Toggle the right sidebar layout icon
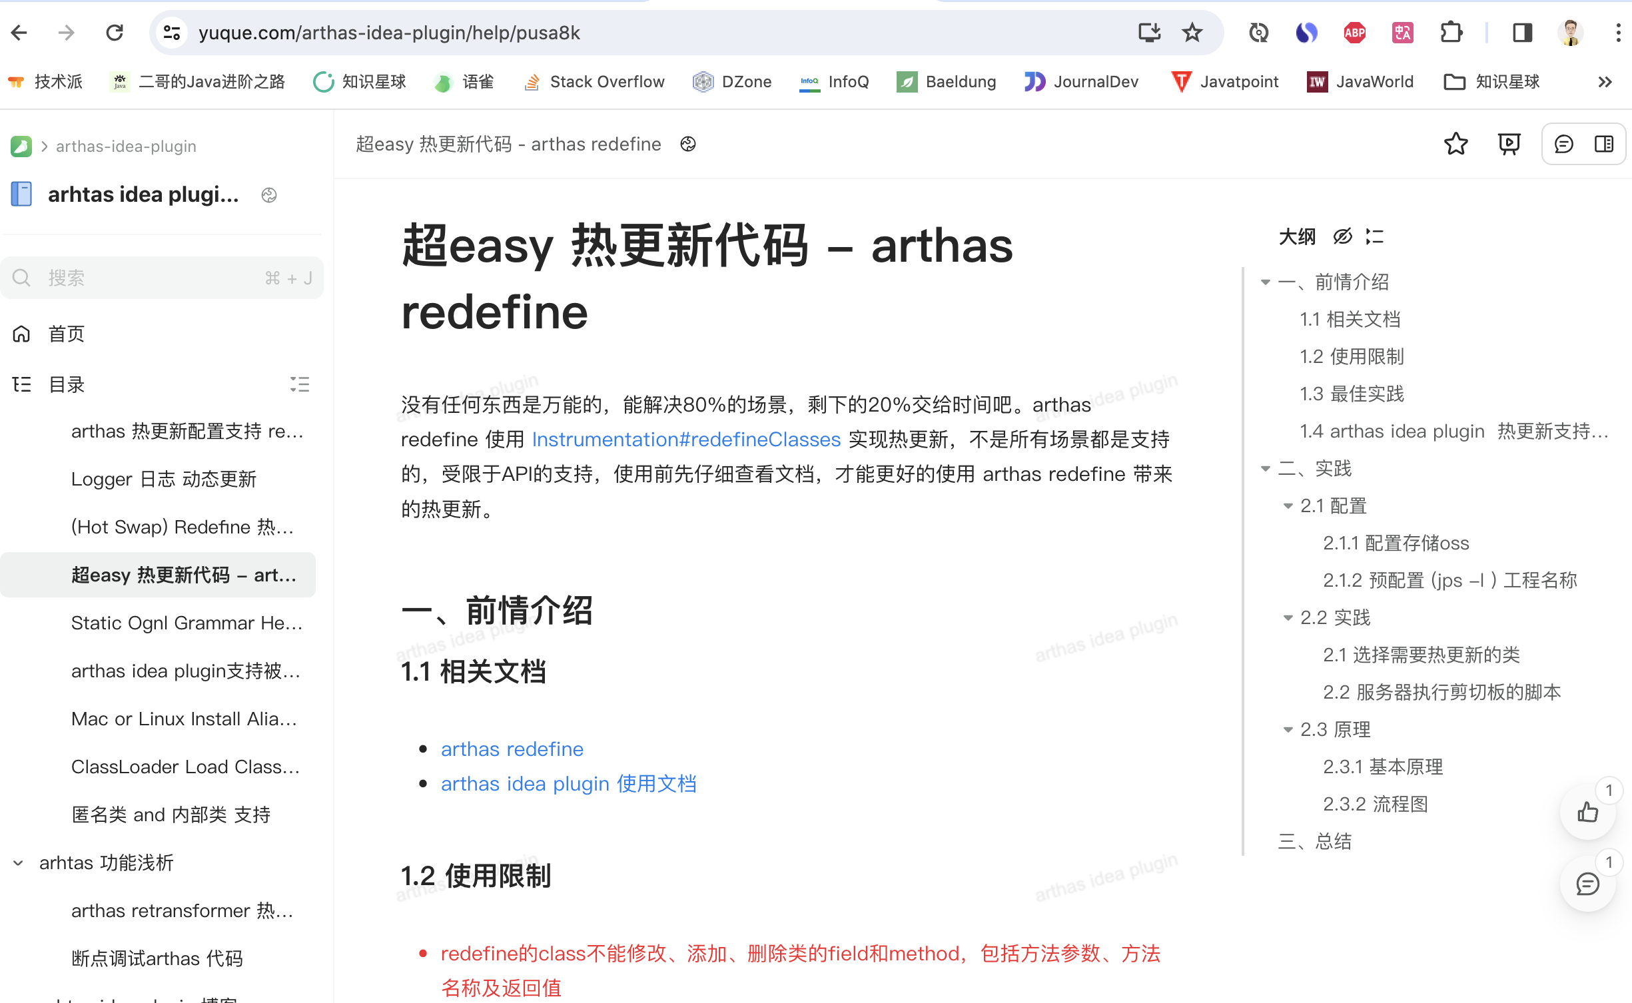Viewport: 1632px width, 1003px height. coord(1603,144)
